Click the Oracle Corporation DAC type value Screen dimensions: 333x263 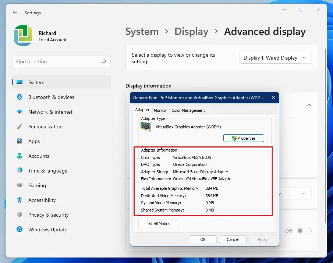point(189,164)
